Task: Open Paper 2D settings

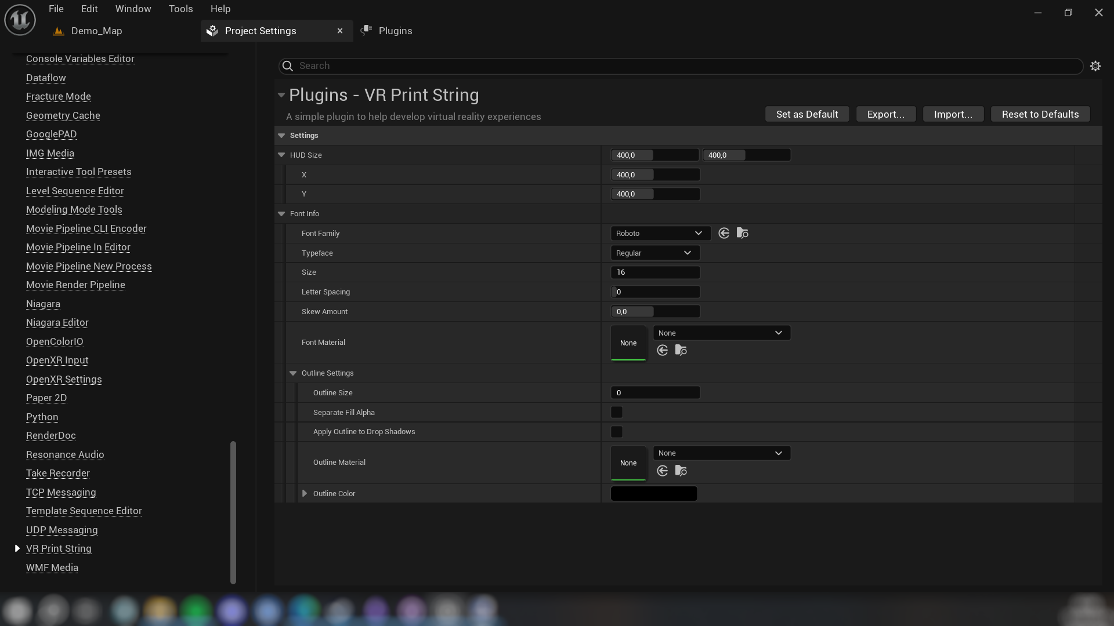Action: pos(46,398)
